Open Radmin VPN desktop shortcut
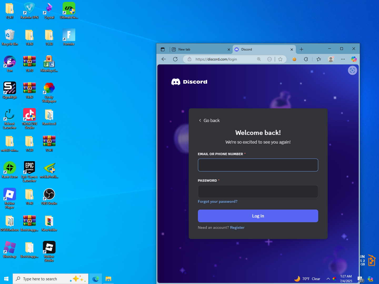 pos(29,11)
